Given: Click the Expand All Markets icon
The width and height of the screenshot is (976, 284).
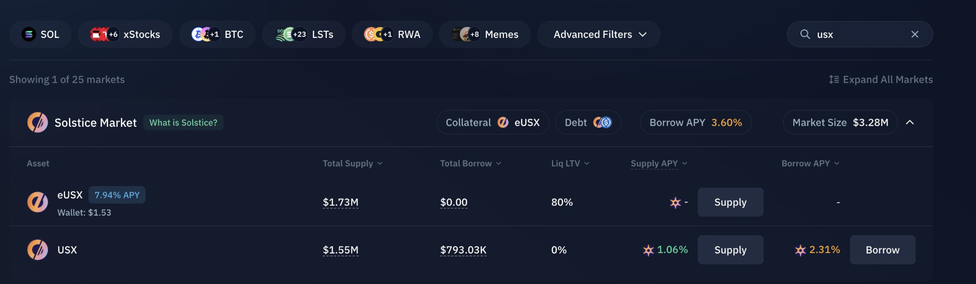Looking at the screenshot, I should click(x=834, y=80).
